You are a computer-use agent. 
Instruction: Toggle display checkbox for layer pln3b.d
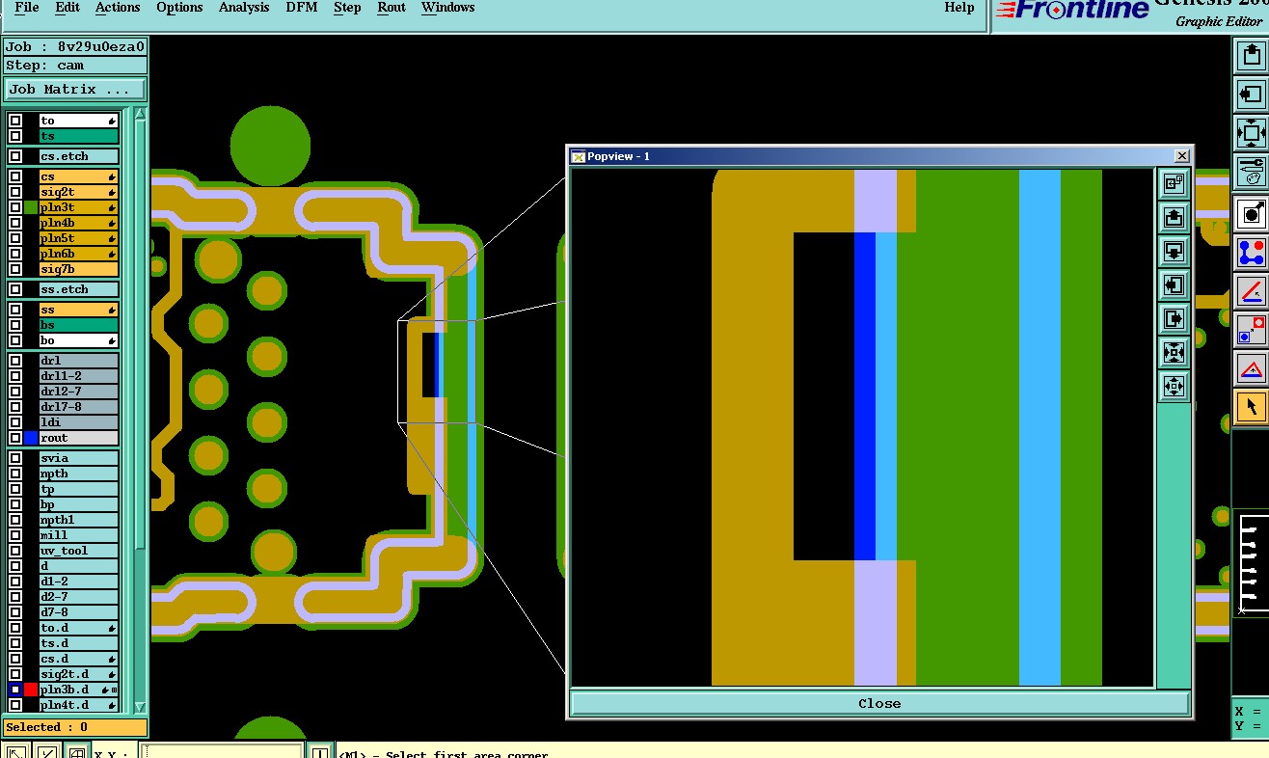(15, 690)
